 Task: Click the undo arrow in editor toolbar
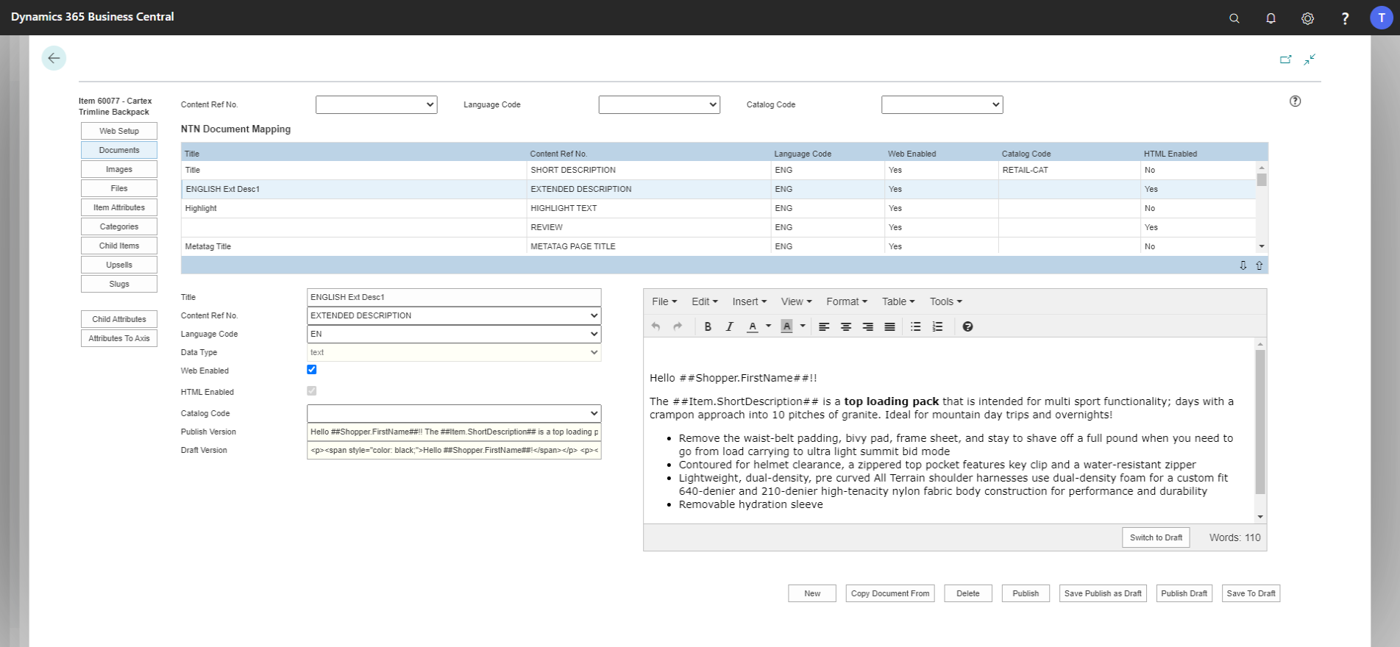656,326
